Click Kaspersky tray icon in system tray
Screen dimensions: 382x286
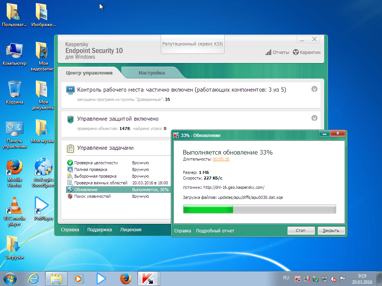coord(297,279)
